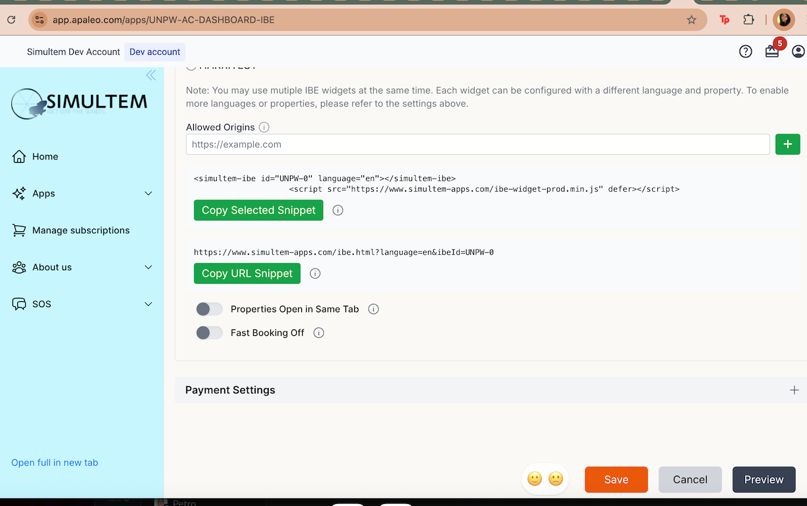Open SOS menu item
The width and height of the screenshot is (807, 506).
click(x=42, y=304)
